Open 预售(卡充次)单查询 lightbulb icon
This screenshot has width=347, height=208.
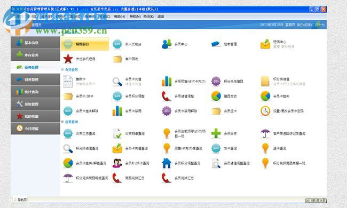pyautogui.click(x=167, y=148)
